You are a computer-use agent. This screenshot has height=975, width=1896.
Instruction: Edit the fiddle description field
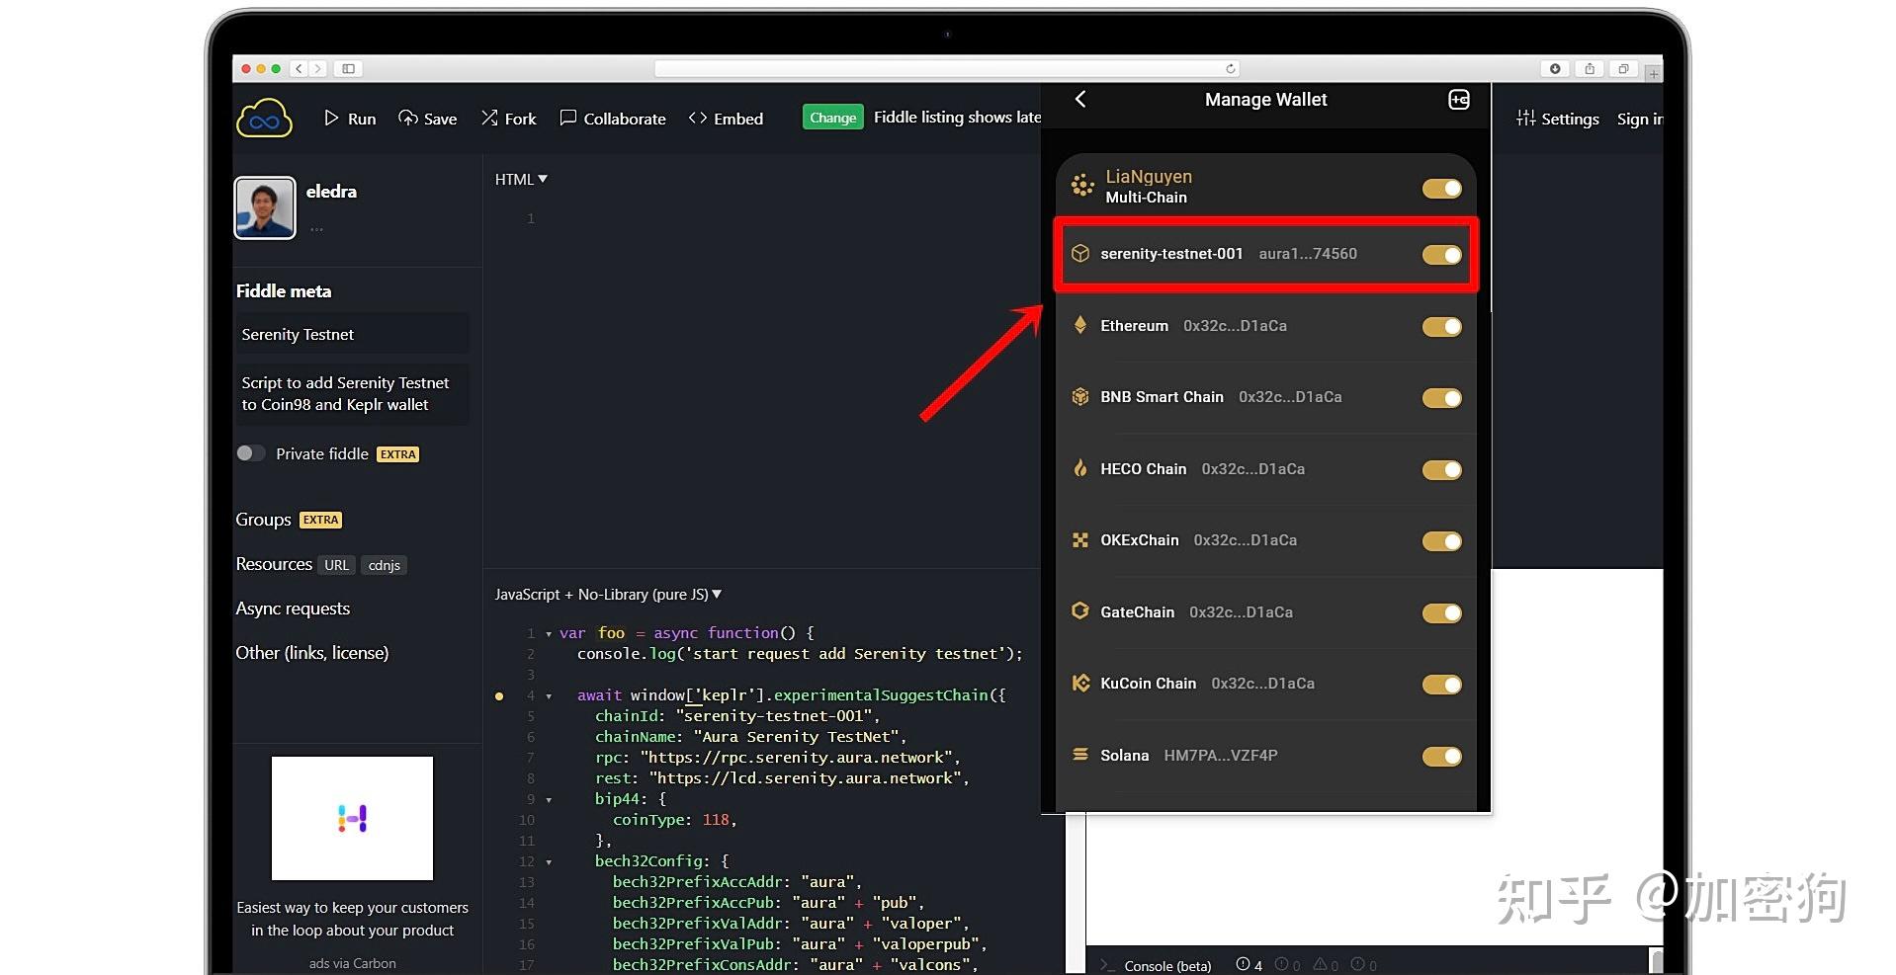(x=352, y=394)
